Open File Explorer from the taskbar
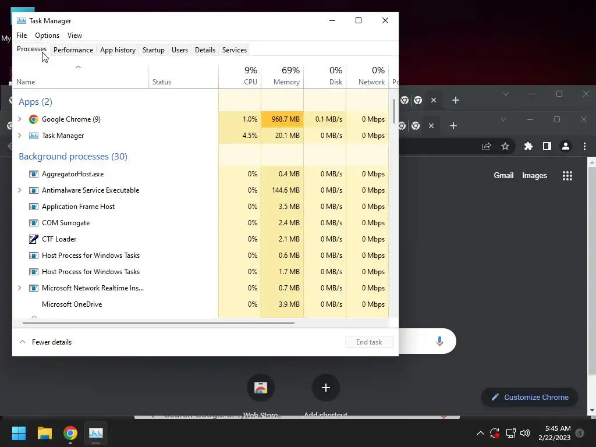Image resolution: width=596 pixels, height=447 pixels. click(x=44, y=433)
